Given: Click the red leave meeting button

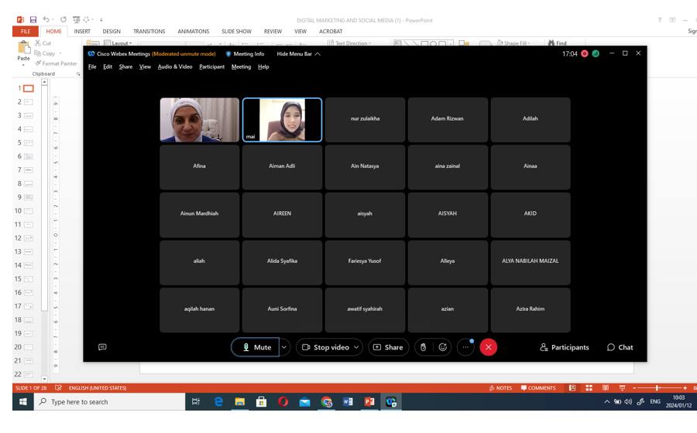Looking at the screenshot, I should click(x=488, y=347).
